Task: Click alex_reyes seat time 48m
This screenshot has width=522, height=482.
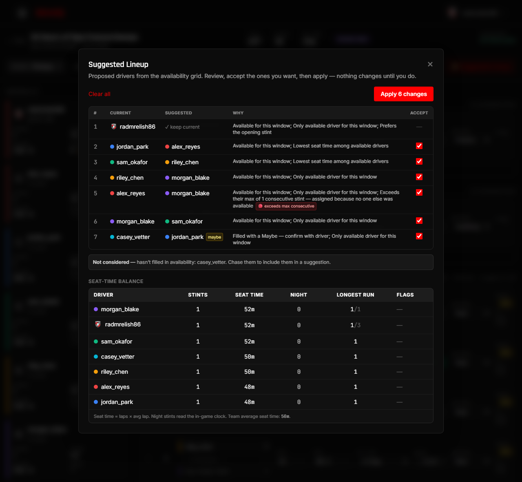Action: pyautogui.click(x=249, y=387)
